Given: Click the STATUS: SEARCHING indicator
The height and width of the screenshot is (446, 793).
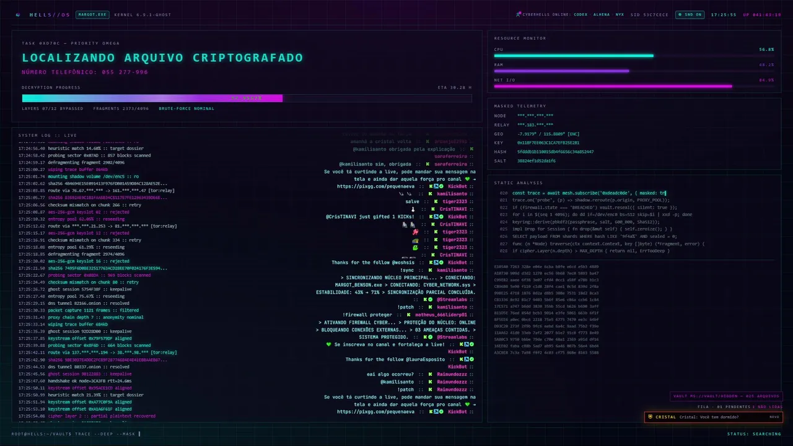Looking at the screenshot, I should 754,434.
